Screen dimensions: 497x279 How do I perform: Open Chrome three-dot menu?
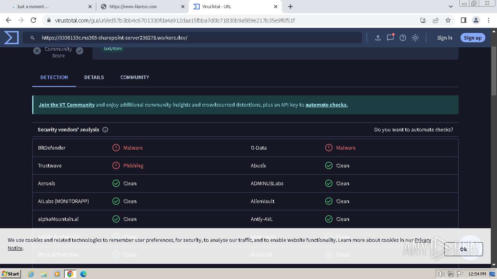click(488, 20)
